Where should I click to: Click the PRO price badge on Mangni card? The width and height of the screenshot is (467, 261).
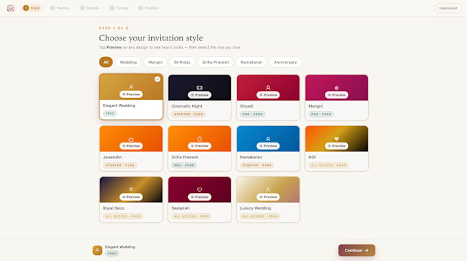coord(321,114)
